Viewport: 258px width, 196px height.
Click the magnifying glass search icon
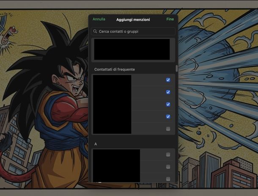click(x=96, y=31)
